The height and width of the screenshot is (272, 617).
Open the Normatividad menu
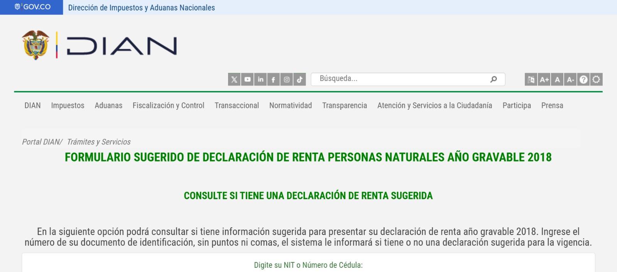pyautogui.click(x=291, y=106)
